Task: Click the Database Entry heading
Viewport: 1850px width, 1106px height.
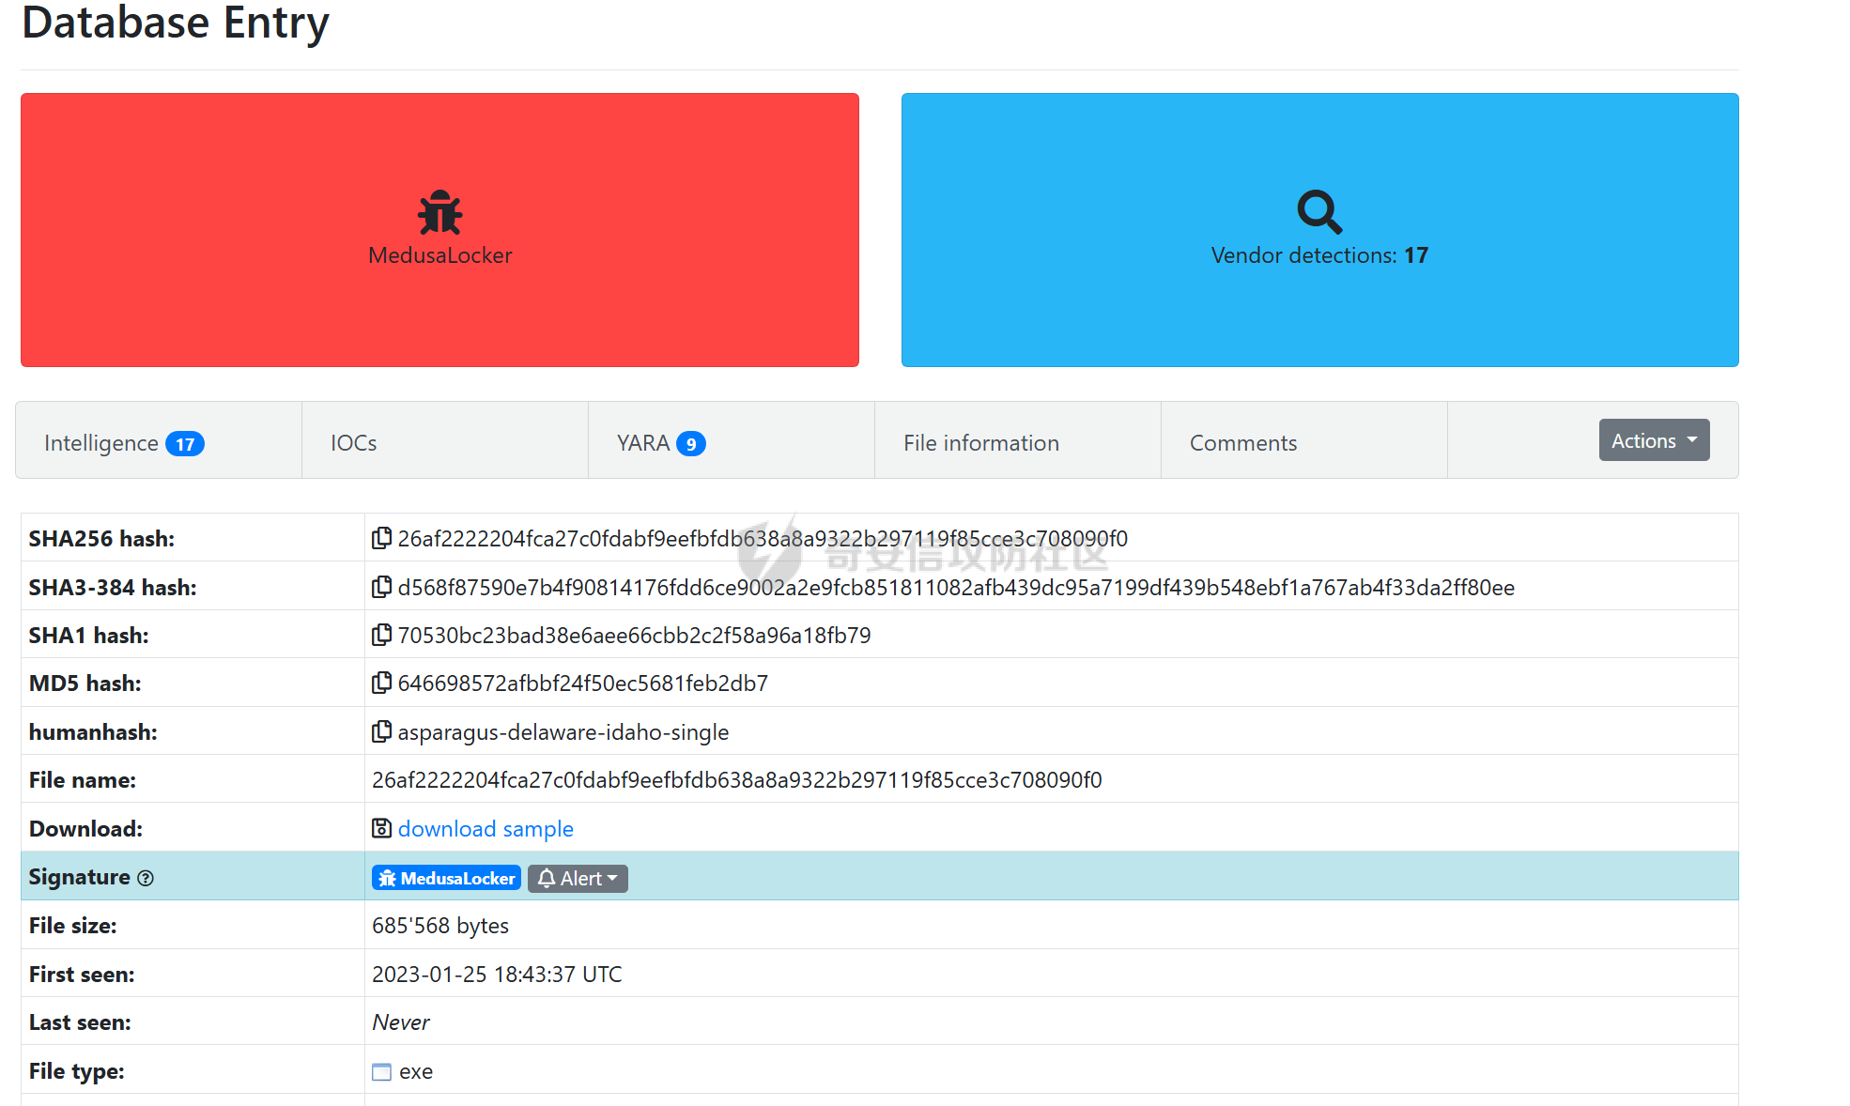Action: tap(176, 23)
